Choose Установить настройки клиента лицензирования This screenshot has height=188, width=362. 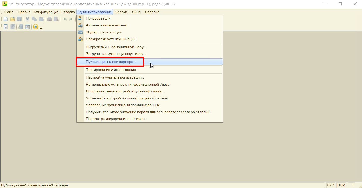(x=150, y=98)
